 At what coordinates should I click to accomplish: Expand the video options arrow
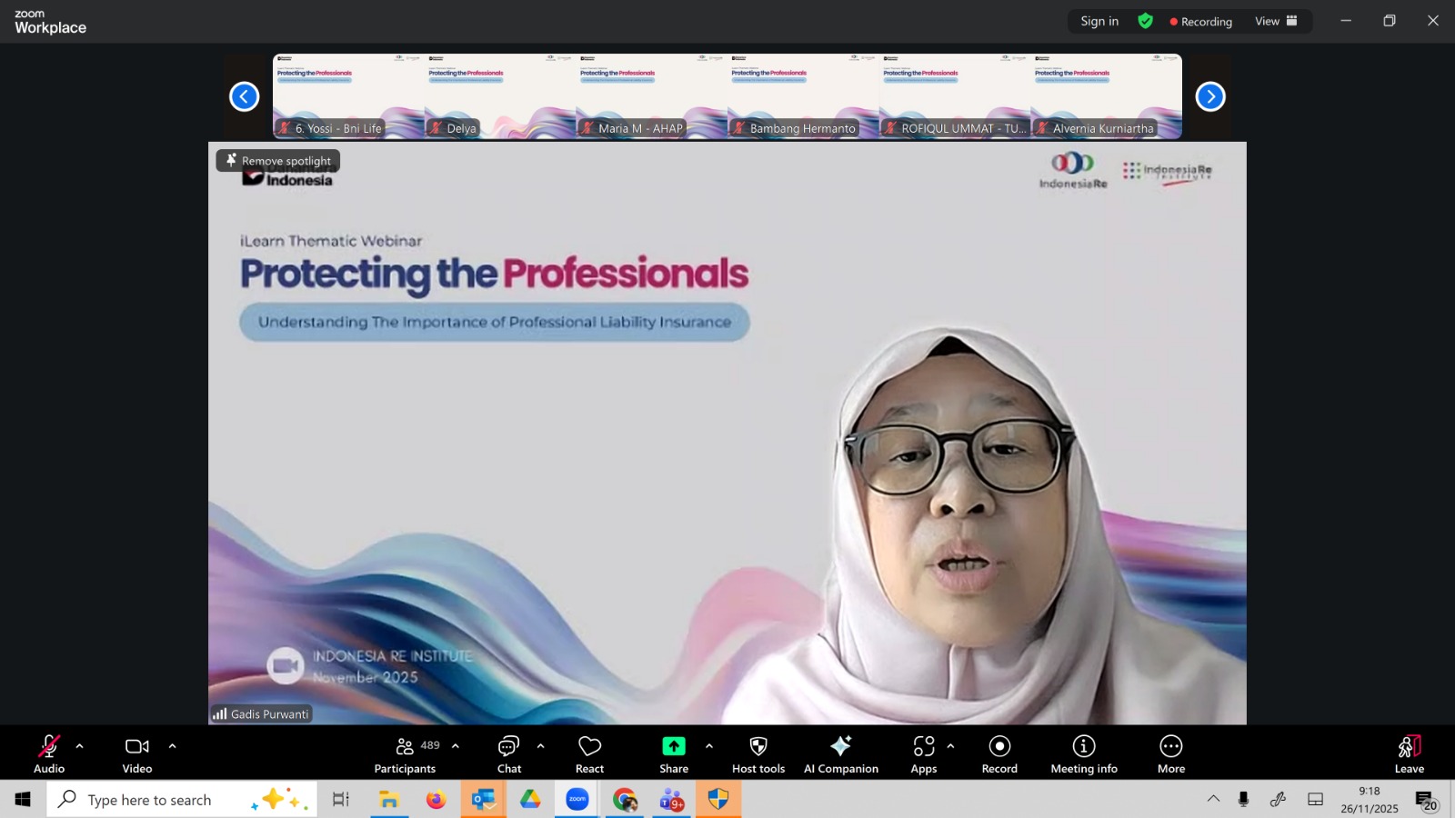point(173,746)
